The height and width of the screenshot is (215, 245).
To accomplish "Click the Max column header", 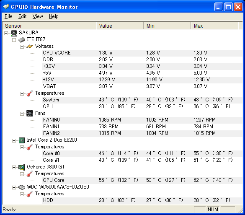I will 215,26.
